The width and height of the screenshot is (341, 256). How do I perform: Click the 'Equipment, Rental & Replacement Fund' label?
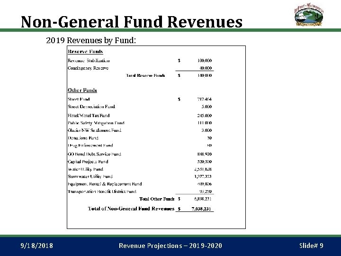[105, 184]
